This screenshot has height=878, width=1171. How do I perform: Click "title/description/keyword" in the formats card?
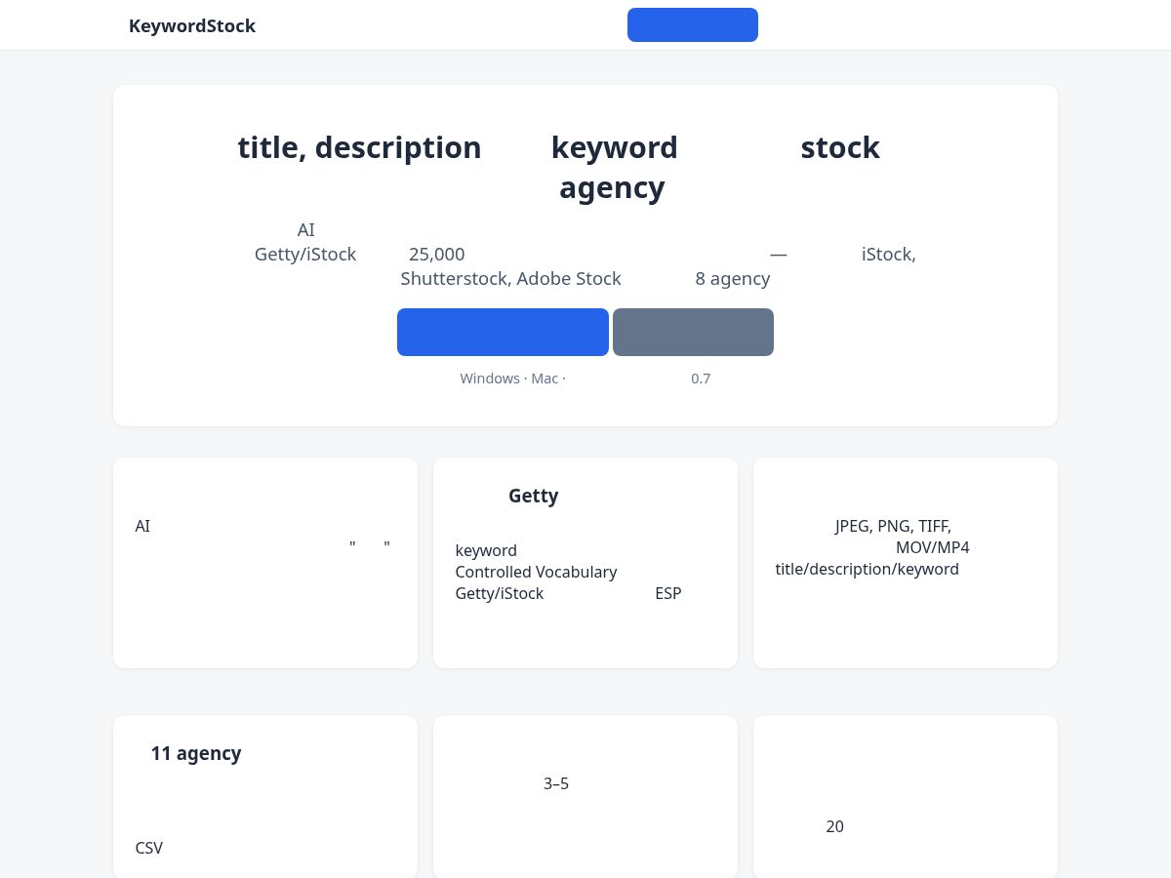click(x=868, y=569)
